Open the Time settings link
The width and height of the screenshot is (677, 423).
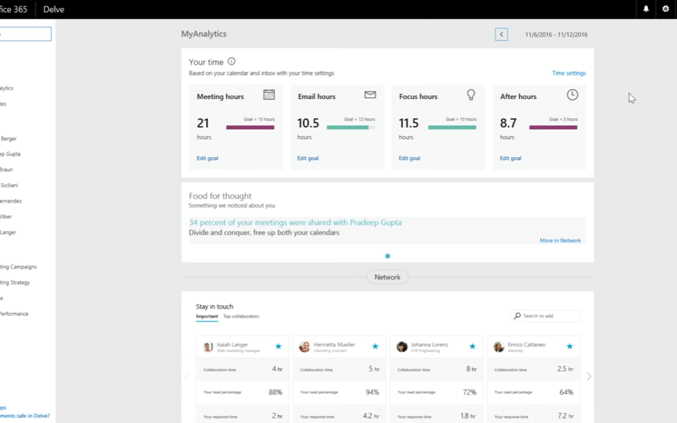(569, 73)
